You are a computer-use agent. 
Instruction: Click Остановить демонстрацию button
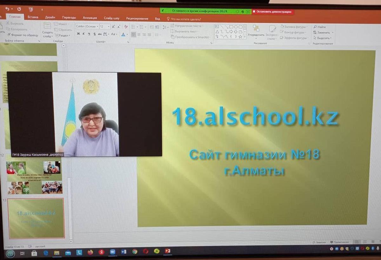[273, 12]
